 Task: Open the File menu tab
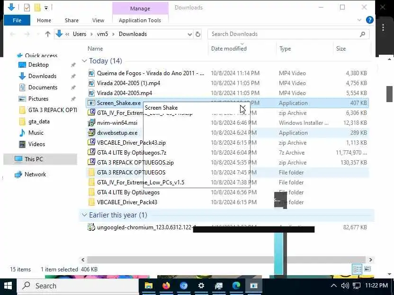(x=17, y=20)
